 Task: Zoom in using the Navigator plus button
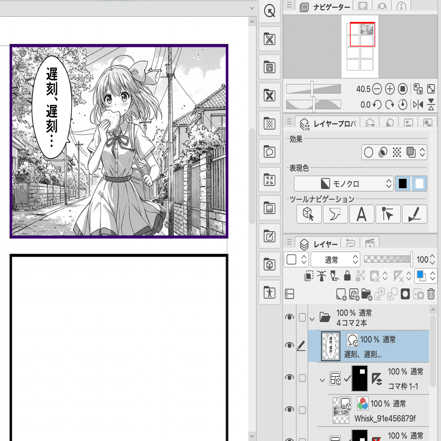pyautogui.click(x=389, y=89)
